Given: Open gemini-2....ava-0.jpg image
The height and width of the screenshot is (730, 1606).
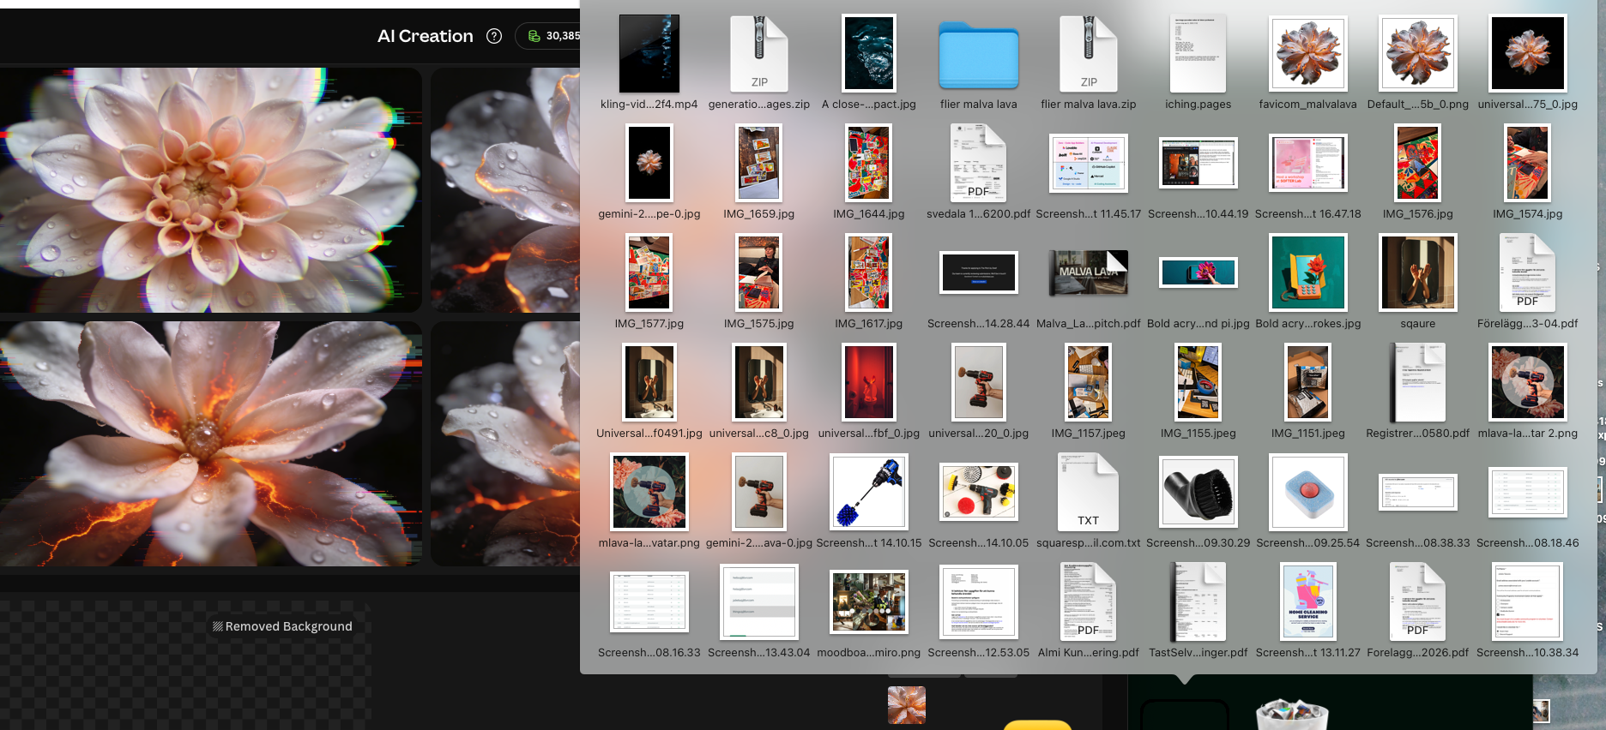Looking at the screenshot, I should [759, 492].
